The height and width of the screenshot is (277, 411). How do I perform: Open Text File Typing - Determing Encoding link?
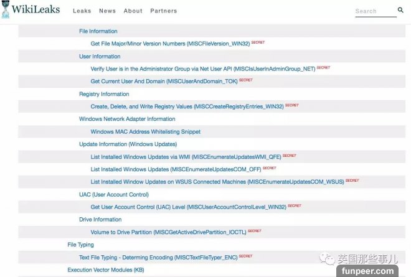157,256
